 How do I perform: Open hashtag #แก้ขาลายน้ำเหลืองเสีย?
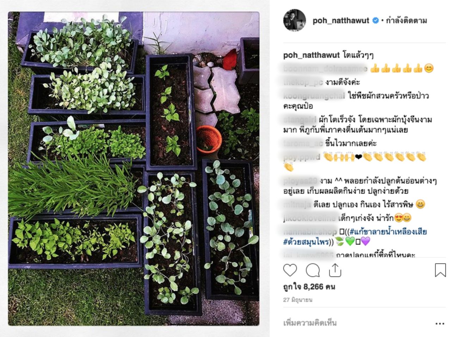(x=388, y=232)
